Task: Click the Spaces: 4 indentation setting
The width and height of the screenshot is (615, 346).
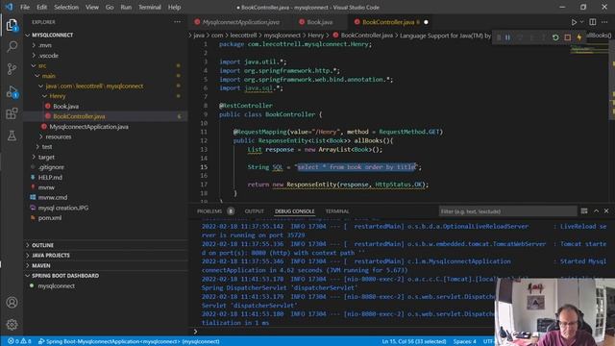Action: coord(464,341)
